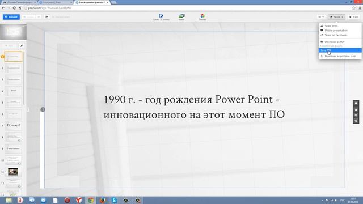Select 'Share prezi...' menu entry
This screenshot has height=204, width=363.
click(332, 26)
